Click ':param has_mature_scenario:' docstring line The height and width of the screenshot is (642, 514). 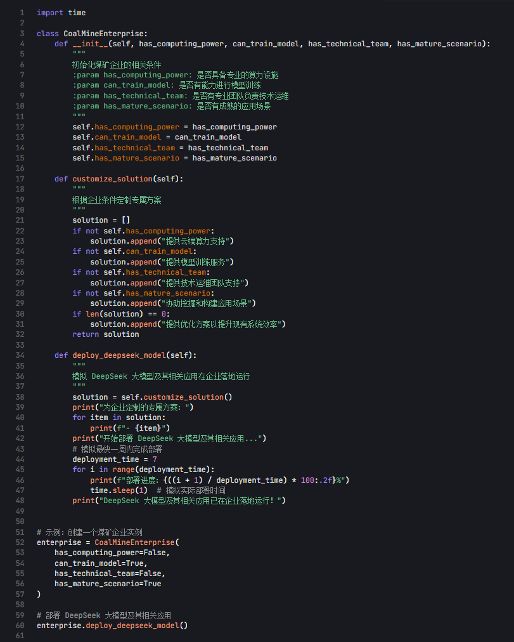coord(171,106)
